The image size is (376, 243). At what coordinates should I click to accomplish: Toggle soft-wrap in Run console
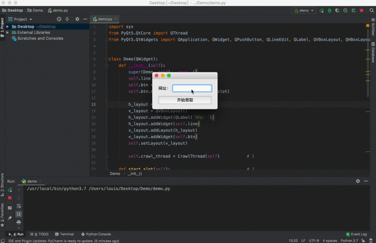click(19, 207)
